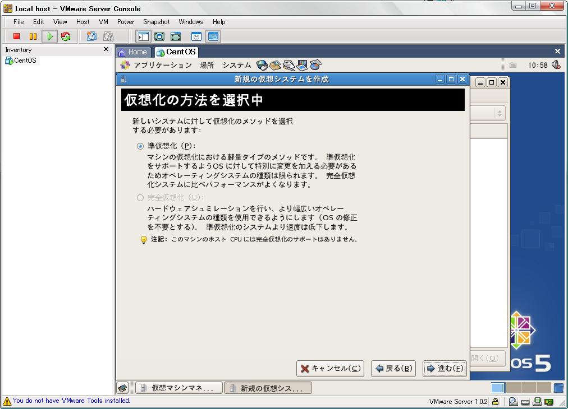Click the panel notification area icon left of clock
Image resolution: width=568 pixels, height=409 pixels.
point(513,65)
